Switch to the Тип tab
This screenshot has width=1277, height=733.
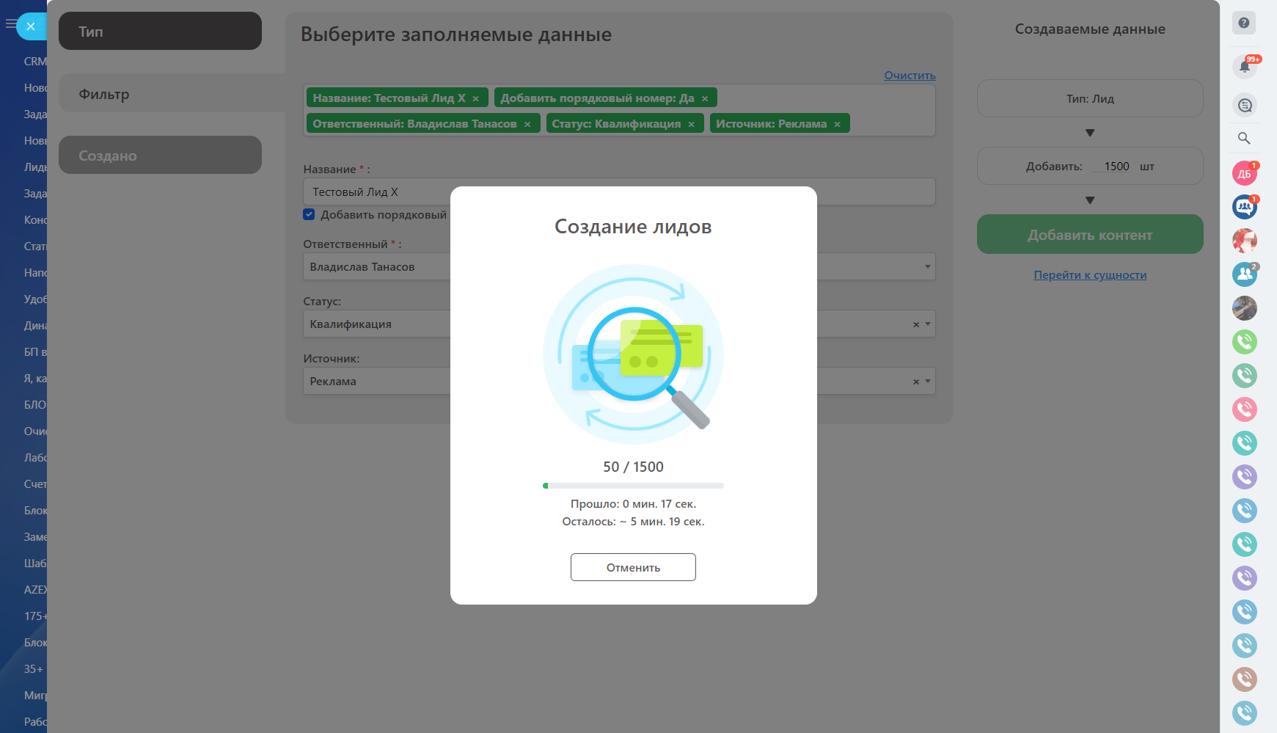pyautogui.click(x=160, y=31)
